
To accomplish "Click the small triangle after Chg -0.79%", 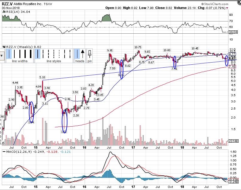I will tap(227, 8).
